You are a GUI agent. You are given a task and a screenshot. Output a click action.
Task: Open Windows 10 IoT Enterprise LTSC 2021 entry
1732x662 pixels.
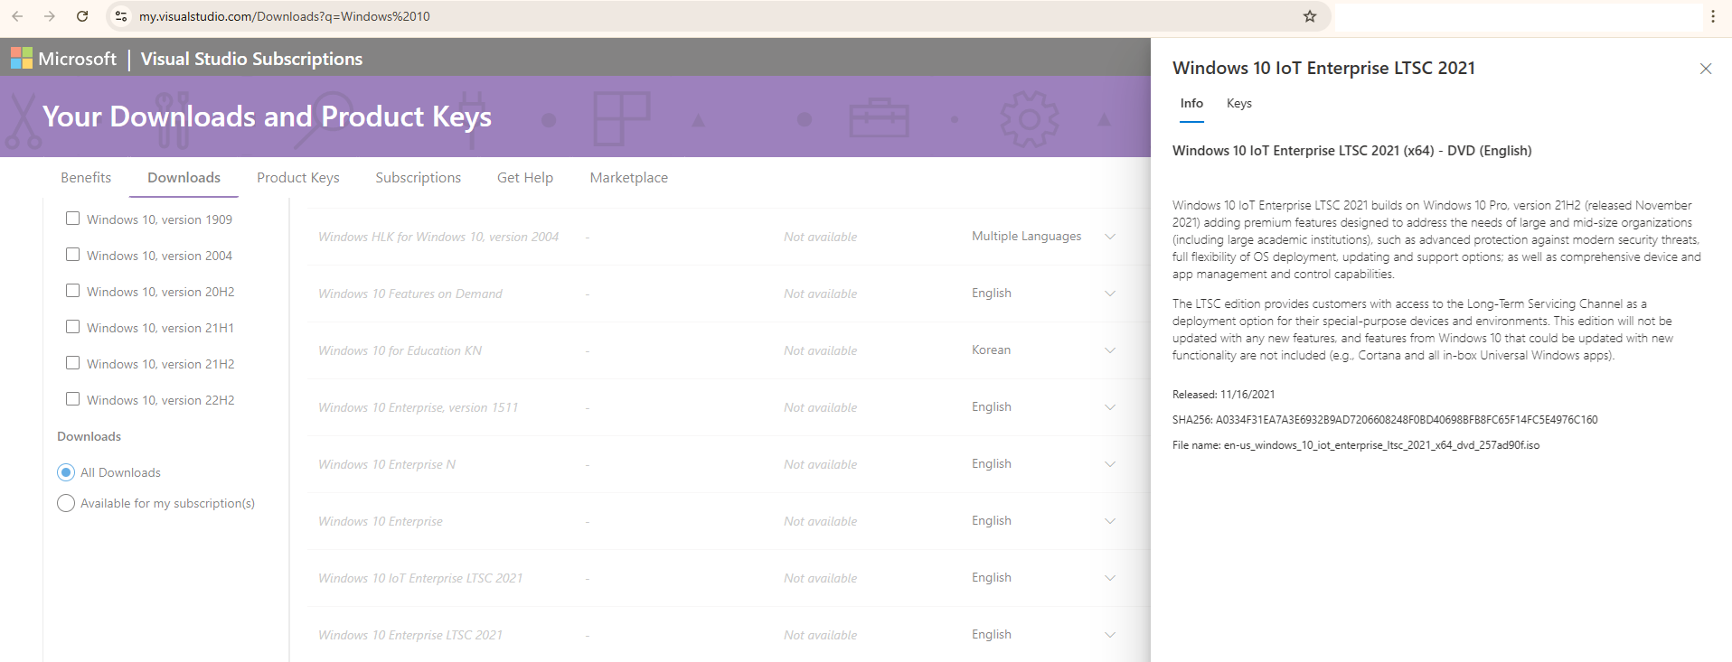click(420, 578)
